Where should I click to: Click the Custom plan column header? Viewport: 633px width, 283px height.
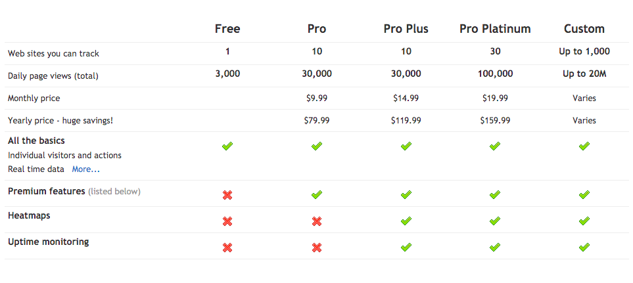584,29
